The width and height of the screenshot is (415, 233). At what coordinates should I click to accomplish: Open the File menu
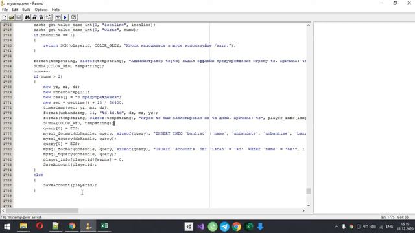point(5,10)
